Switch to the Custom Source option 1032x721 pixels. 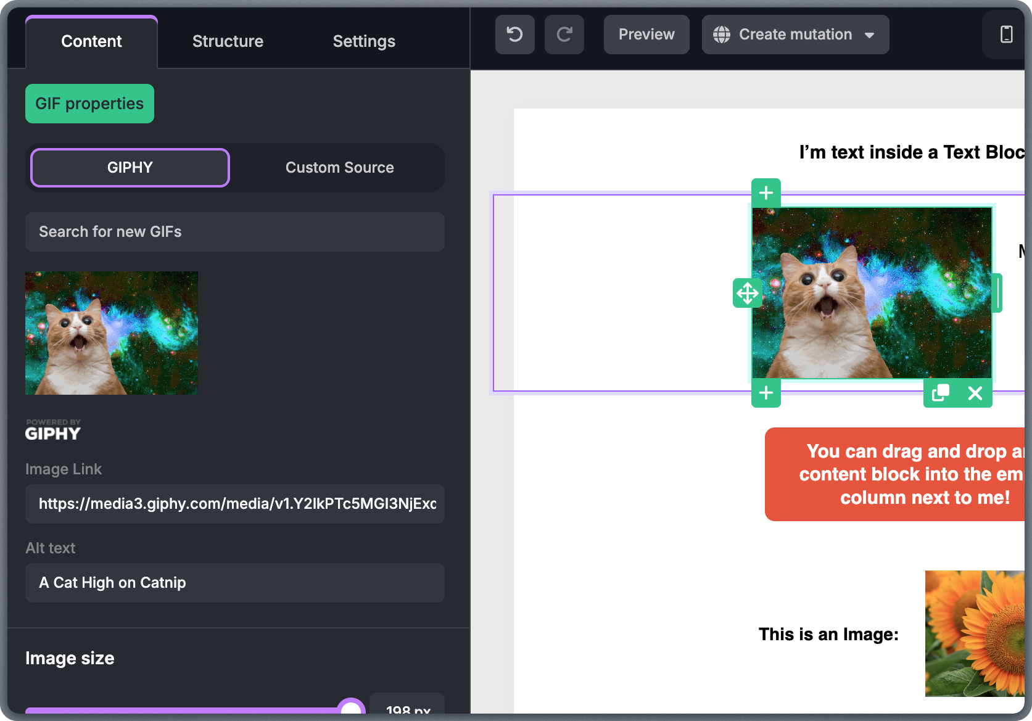click(339, 167)
